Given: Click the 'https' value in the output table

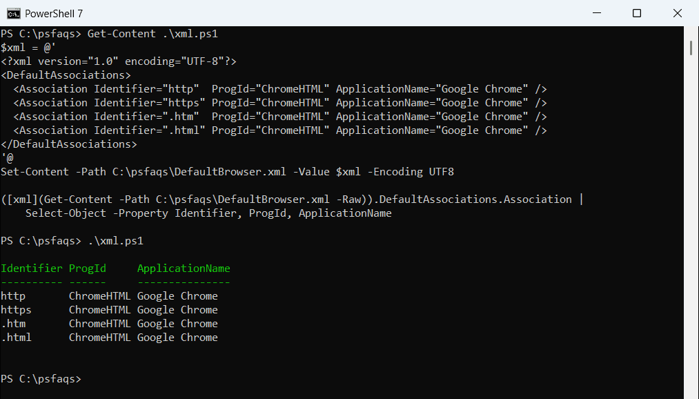Looking at the screenshot, I should [x=16, y=310].
